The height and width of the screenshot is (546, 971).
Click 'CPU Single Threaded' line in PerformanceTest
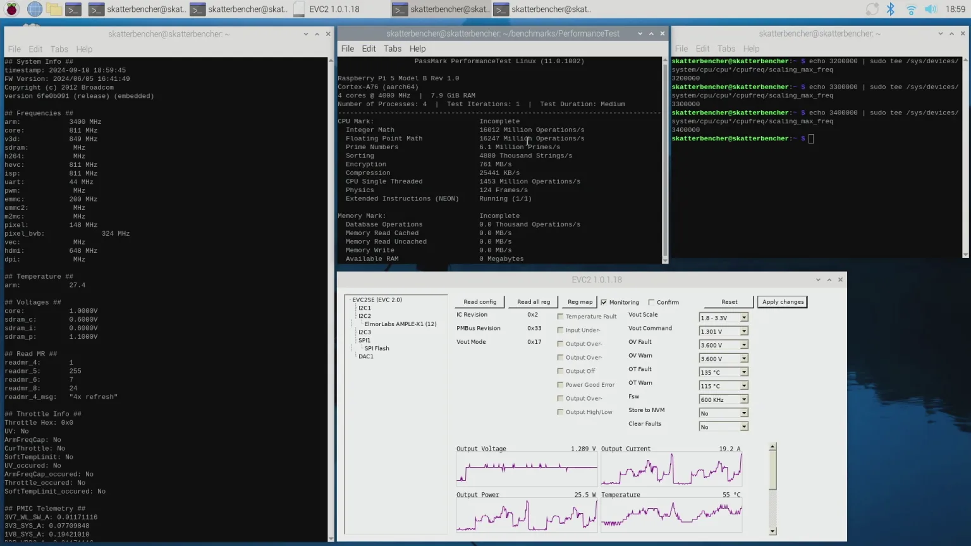[x=463, y=181]
